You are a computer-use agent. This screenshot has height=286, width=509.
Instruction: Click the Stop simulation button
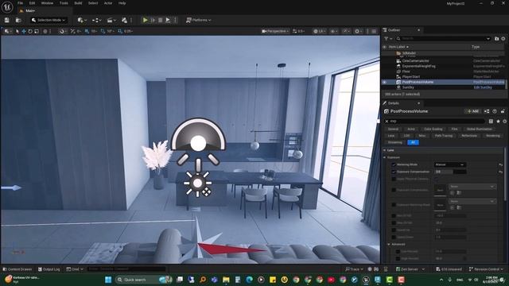[x=161, y=20]
